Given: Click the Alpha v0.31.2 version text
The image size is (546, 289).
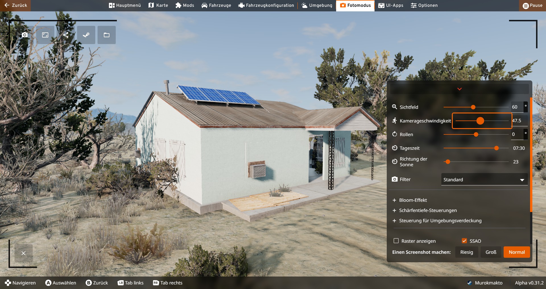Looking at the screenshot, I should coord(529,283).
